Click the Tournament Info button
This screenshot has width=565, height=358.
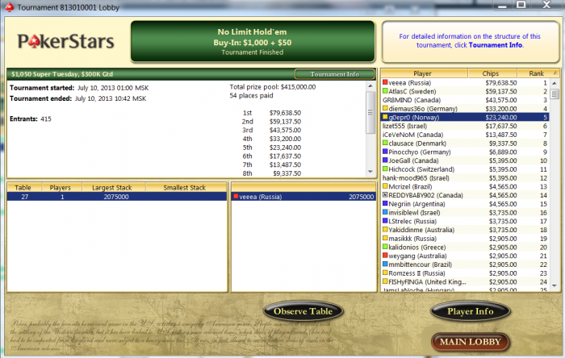pyautogui.click(x=334, y=74)
